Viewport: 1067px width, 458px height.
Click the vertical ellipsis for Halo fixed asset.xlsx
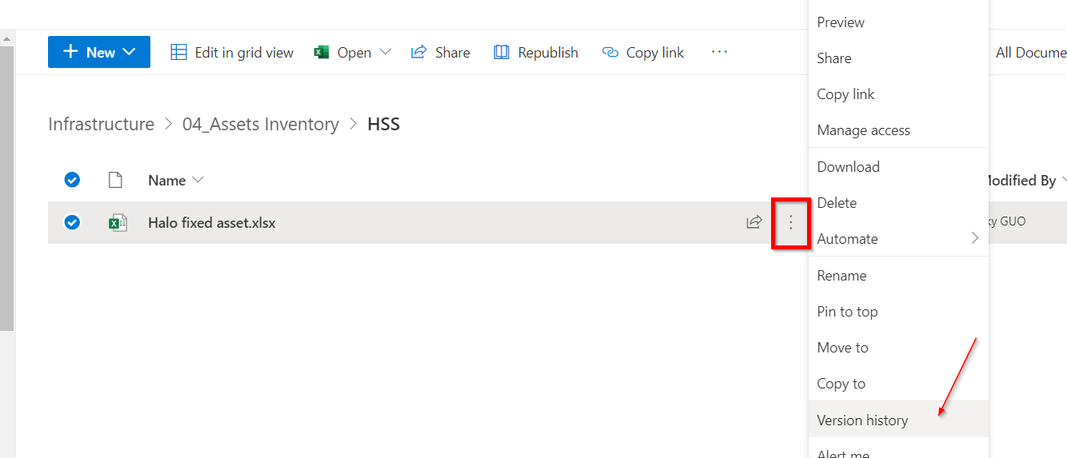[791, 222]
